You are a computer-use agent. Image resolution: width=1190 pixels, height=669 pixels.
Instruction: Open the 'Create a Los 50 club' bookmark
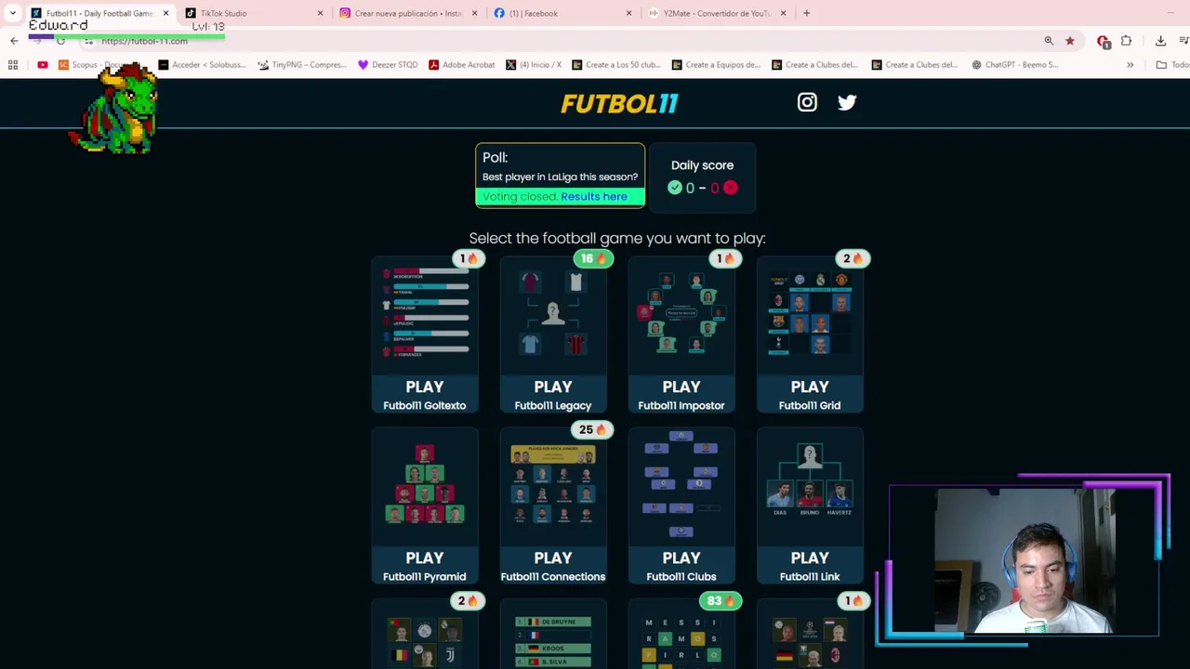tap(616, 65)
